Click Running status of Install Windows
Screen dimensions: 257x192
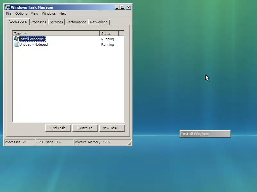(108, 39)
